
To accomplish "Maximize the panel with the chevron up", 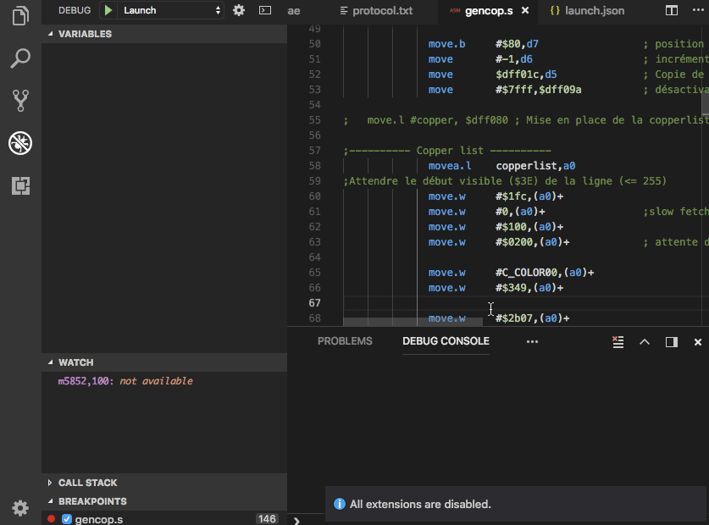I will click(x=645, y=342).
